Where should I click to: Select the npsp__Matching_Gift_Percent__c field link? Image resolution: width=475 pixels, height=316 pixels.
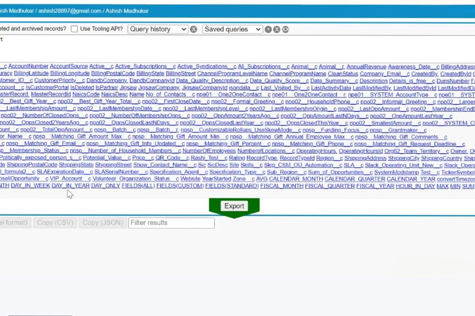[x=228, y=144]
